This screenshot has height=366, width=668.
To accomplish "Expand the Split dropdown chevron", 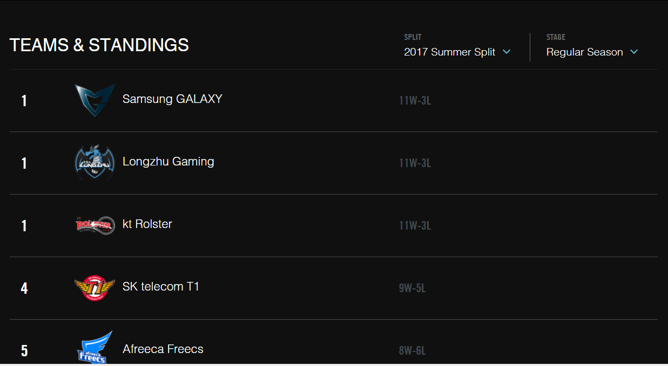I will [507, 52].
